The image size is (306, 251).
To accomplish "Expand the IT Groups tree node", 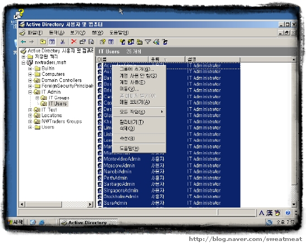I will pyautogui.click(x=37, y=98).
